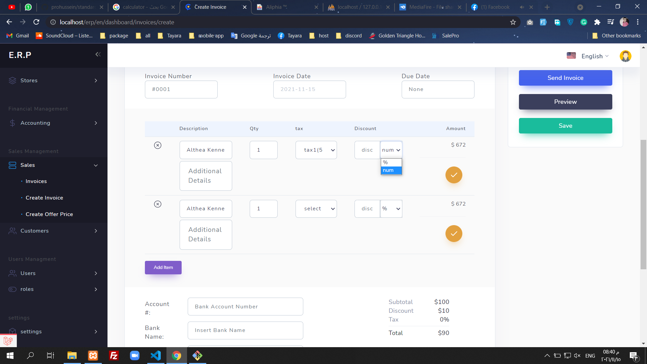This screenshot has height=364, width=647.
Task: Open second row tax select dropdown
Action: tap(316, 209)
